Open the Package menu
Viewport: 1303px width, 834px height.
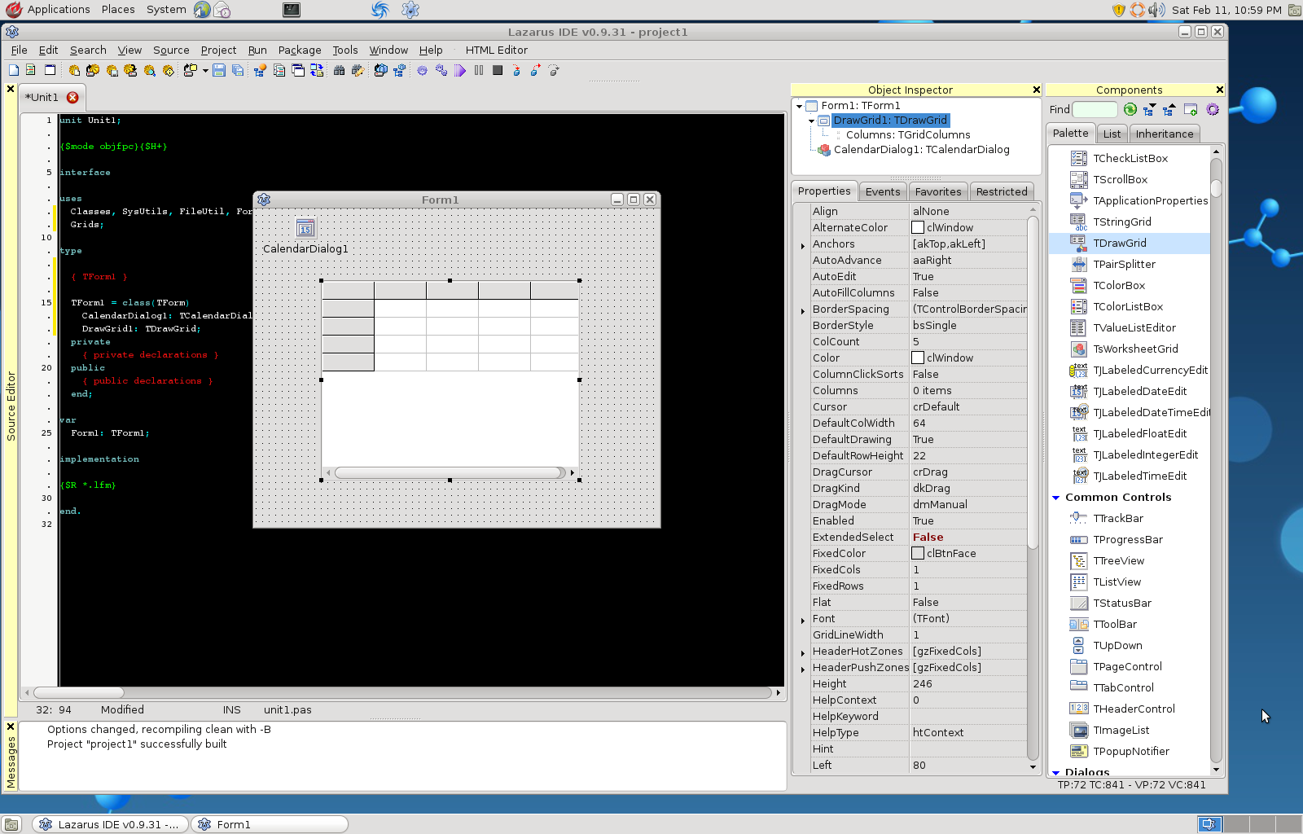click(300, 50)
